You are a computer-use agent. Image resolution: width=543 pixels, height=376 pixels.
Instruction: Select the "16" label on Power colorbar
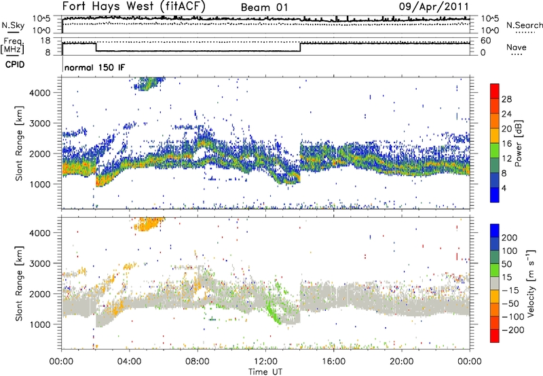tap(506, 144)
